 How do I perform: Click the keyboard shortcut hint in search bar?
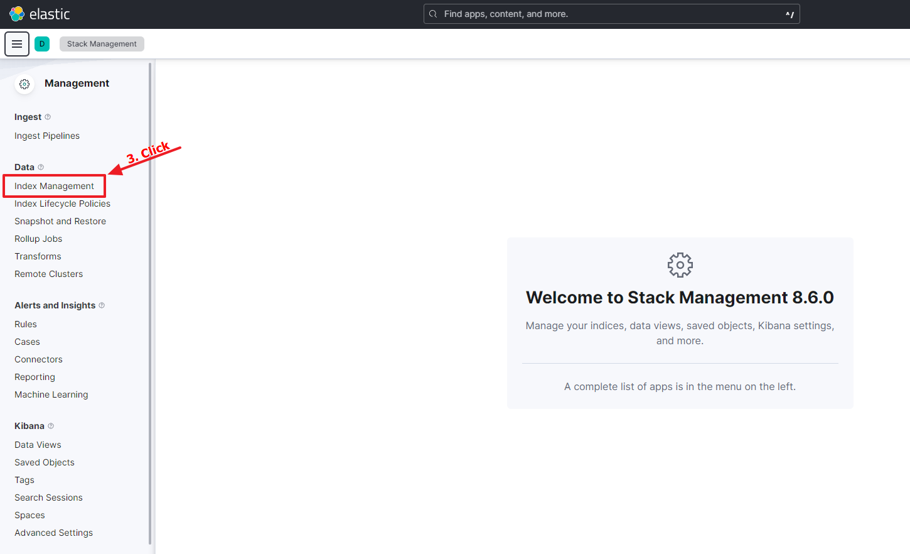[x=790, y=14]
